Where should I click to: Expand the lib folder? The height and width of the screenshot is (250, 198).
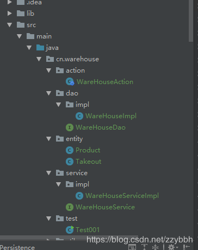point(10,13)
